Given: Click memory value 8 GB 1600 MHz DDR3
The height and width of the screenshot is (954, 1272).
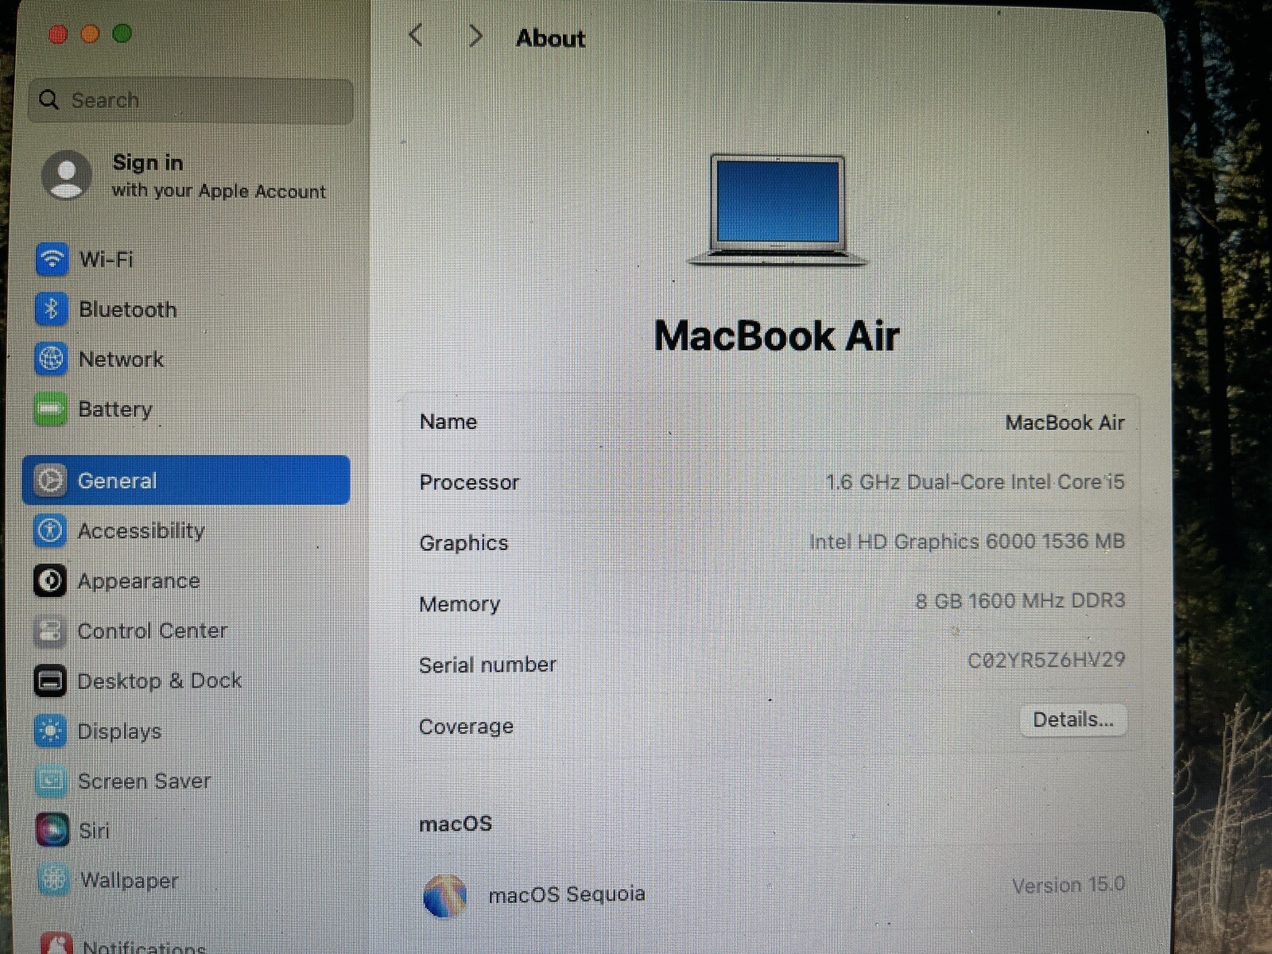Looking at the screenshot, I should coord(1020,600).
